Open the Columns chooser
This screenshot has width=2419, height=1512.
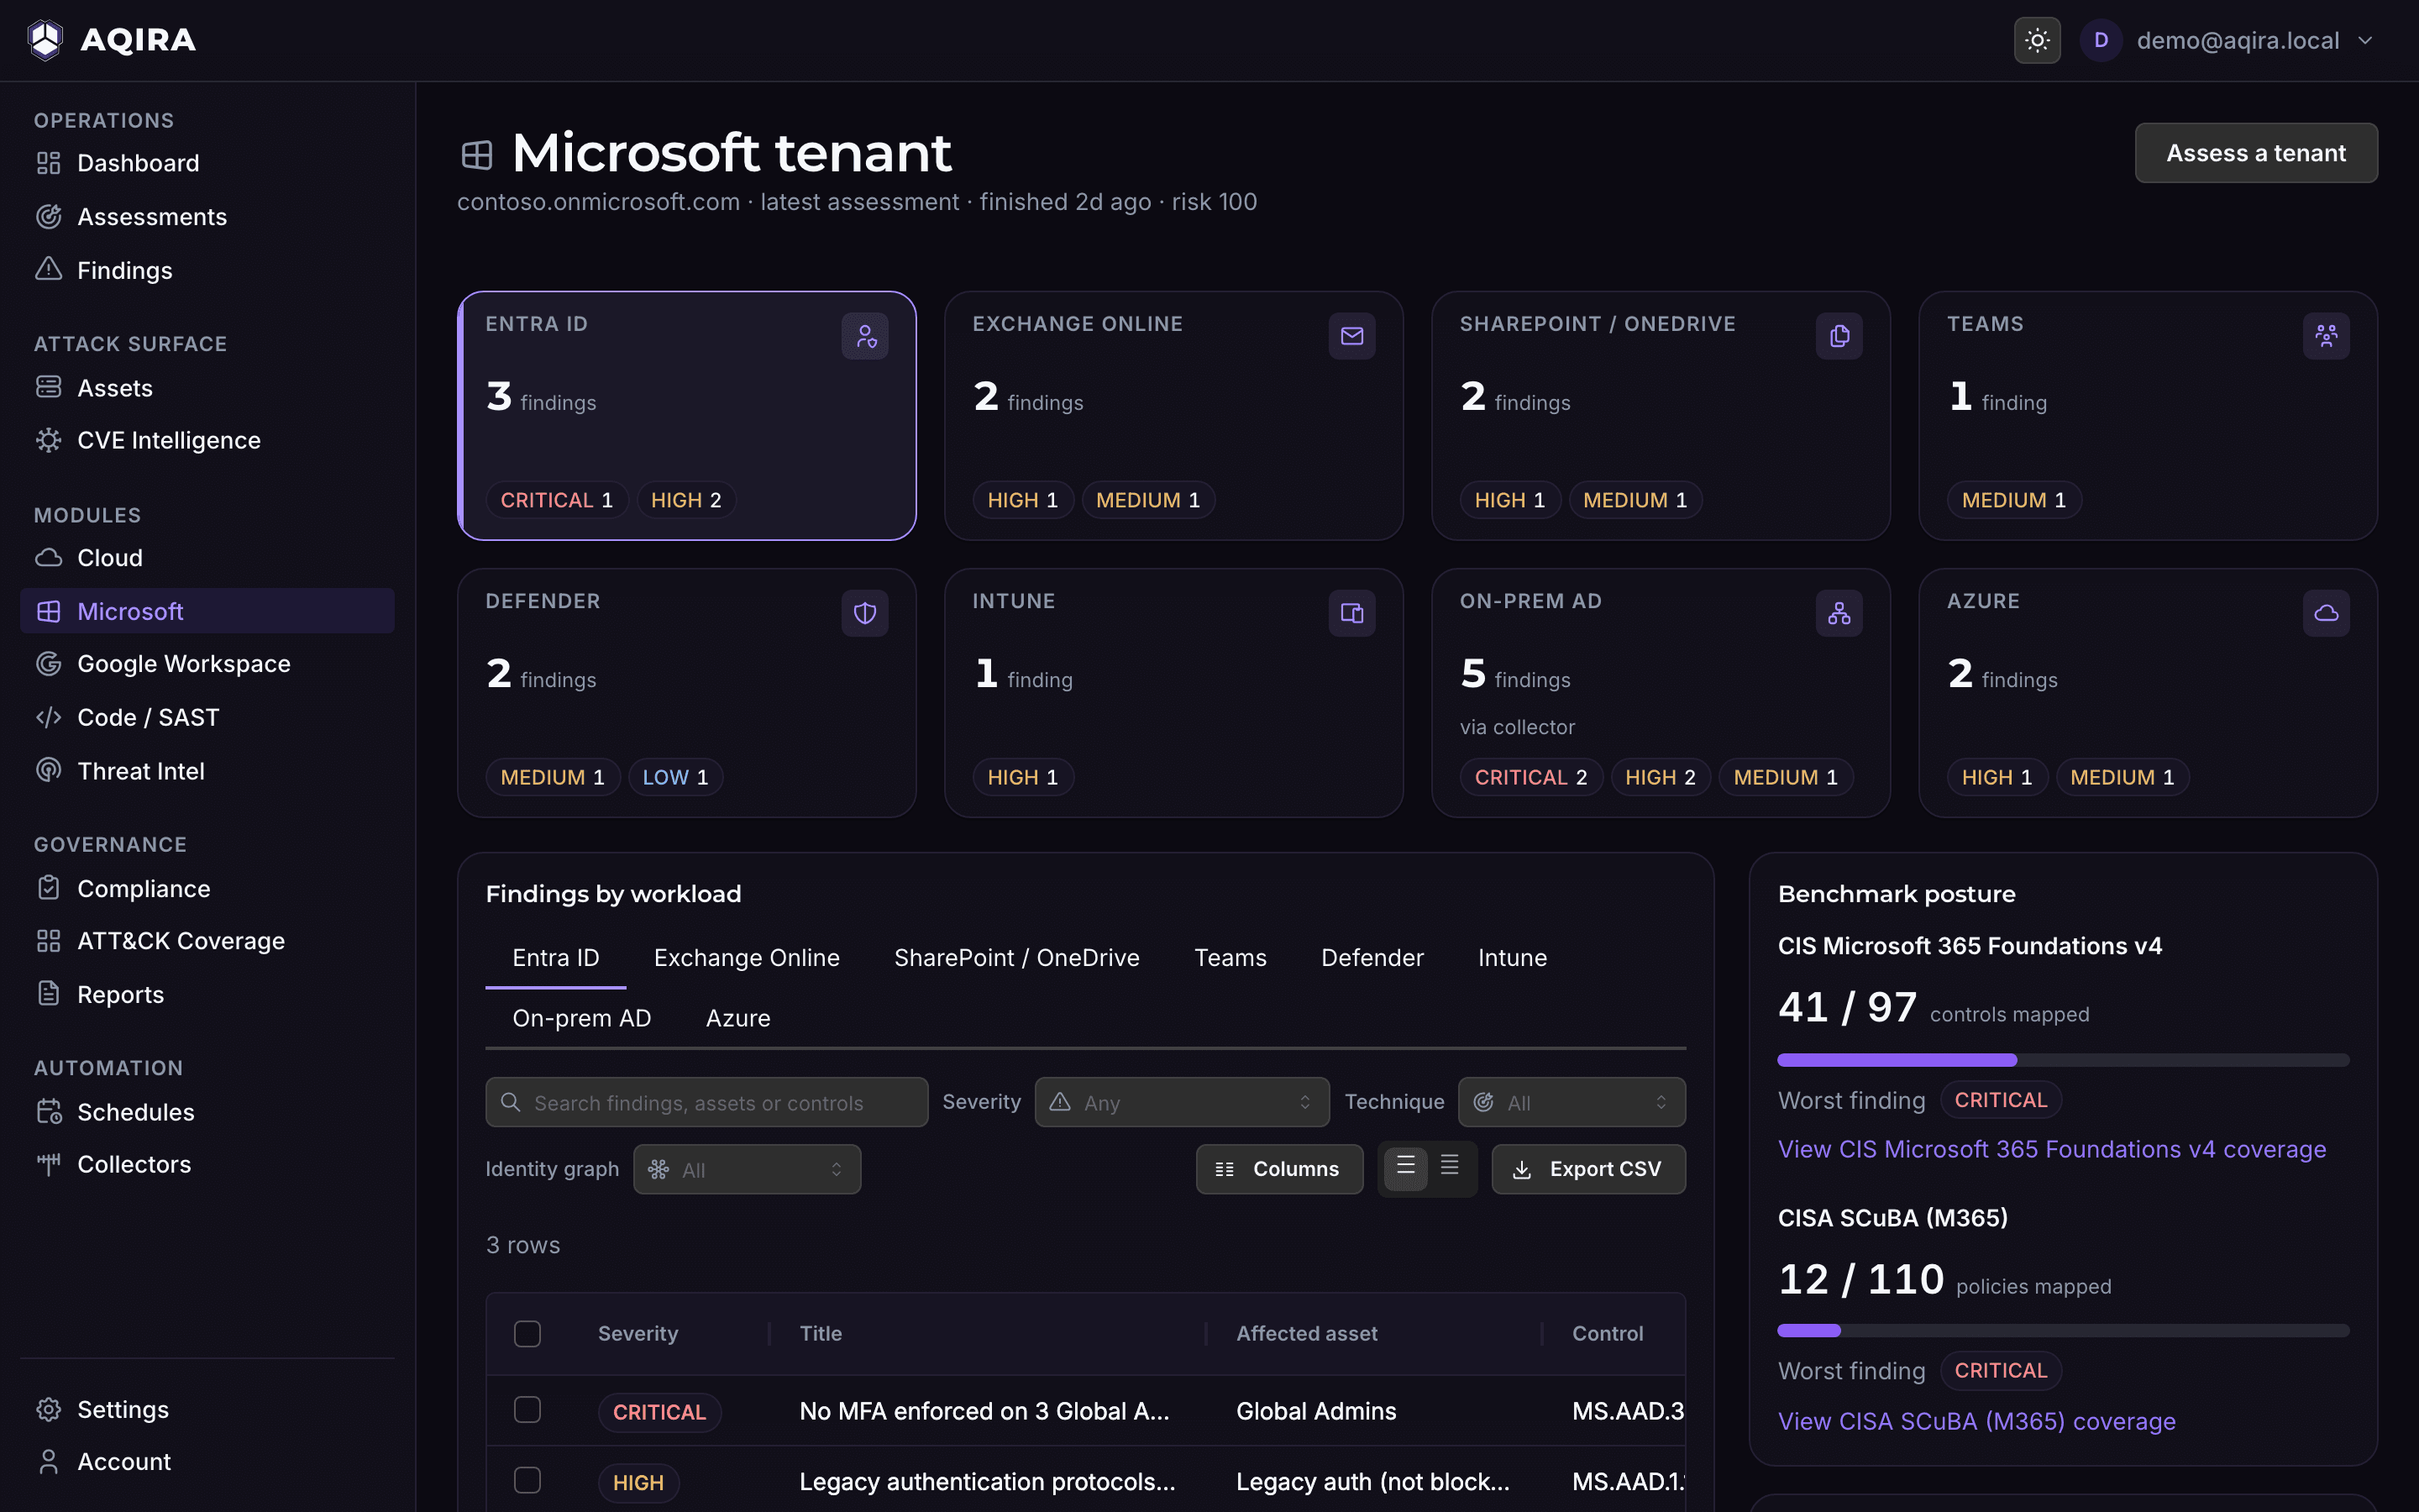[x=1279, y=1169]
